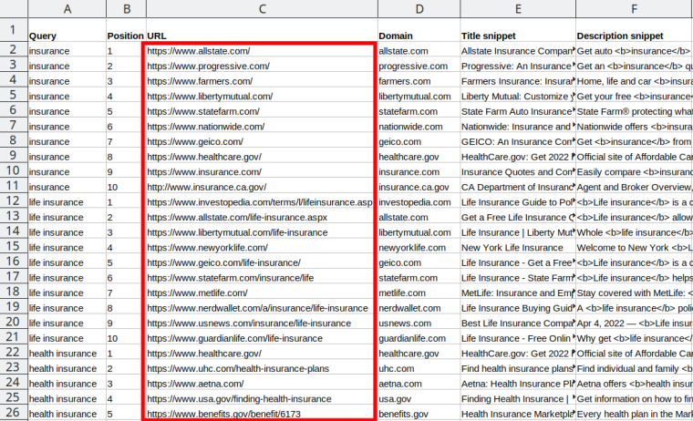Click domain cell 'insurance.ca.gov'
This screenshot has width=693, height=421.
[419, 187]
